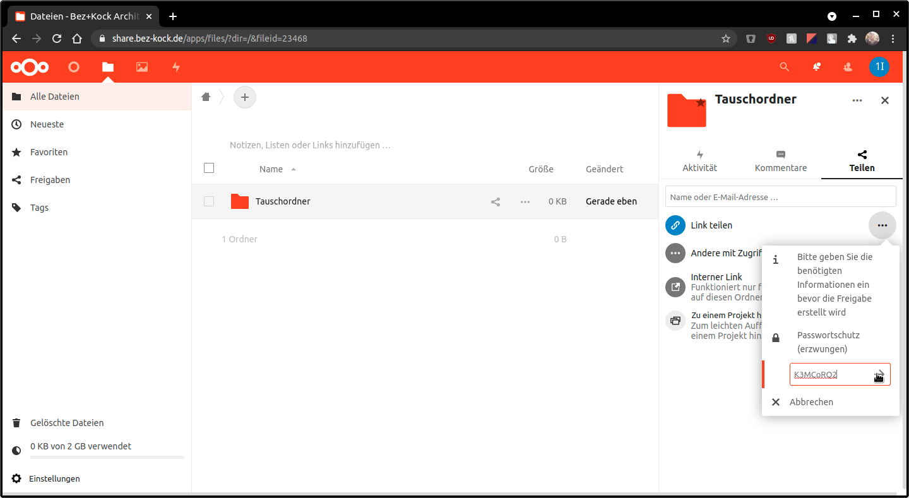
Task: Submit password with the arrow icon
Action: coord(879,374)
